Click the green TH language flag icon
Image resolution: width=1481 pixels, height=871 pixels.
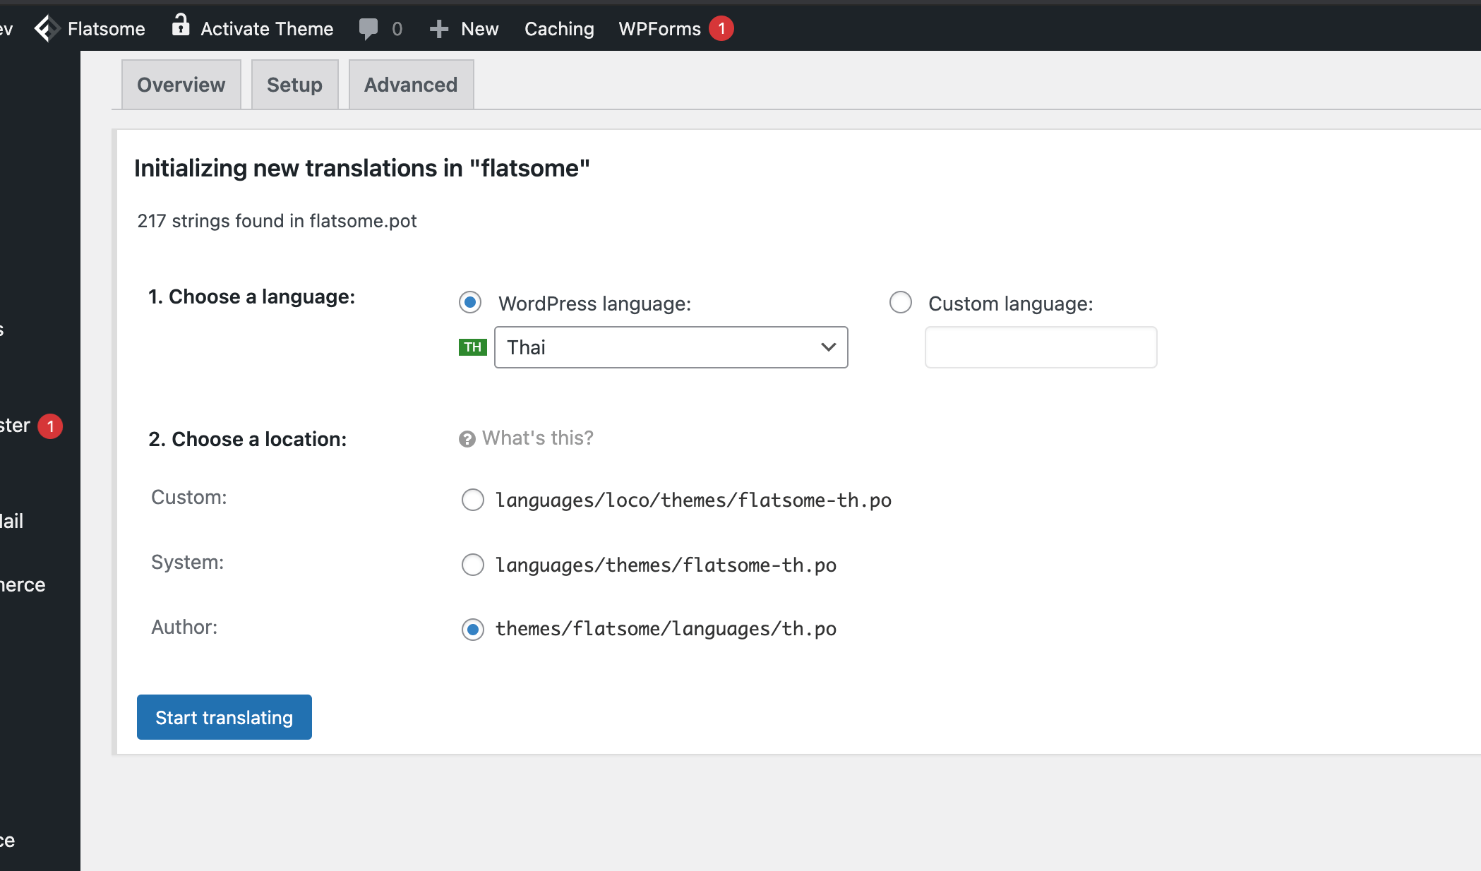point(472,347)
